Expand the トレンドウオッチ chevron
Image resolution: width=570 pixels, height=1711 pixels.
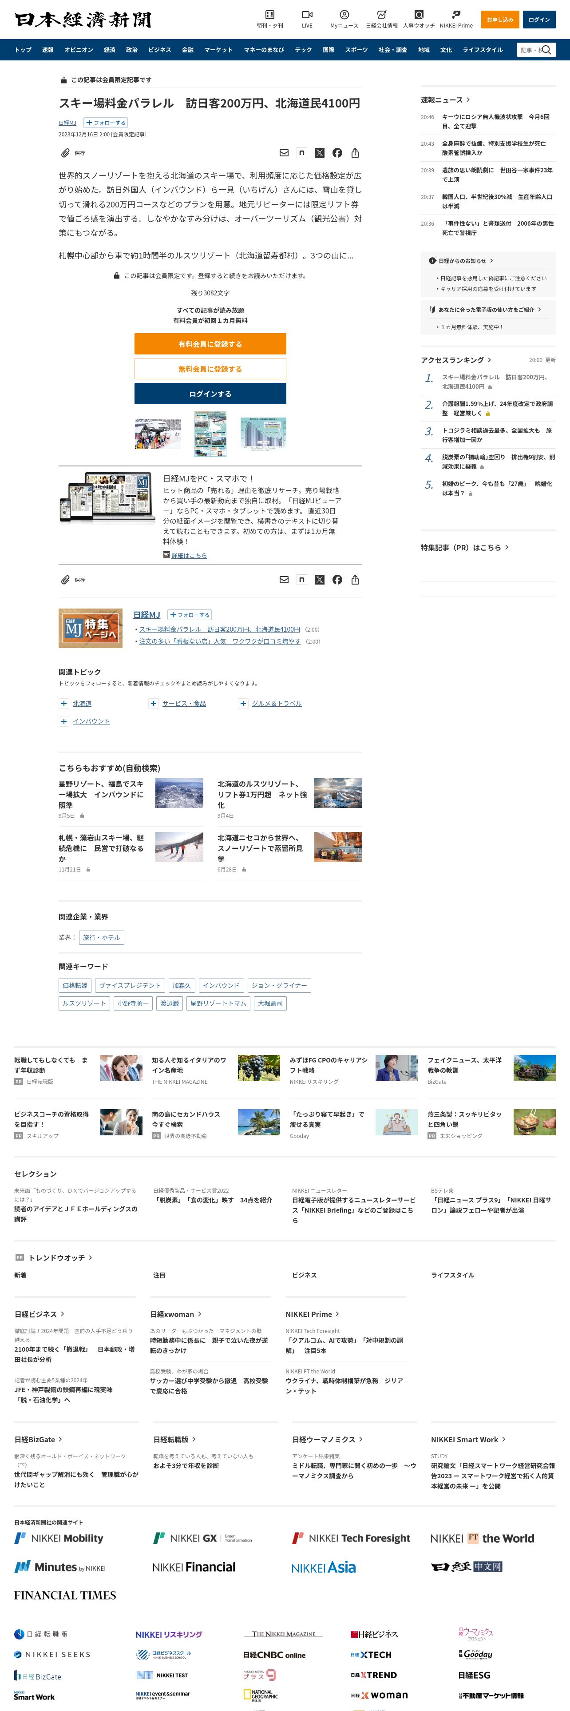90,1257
